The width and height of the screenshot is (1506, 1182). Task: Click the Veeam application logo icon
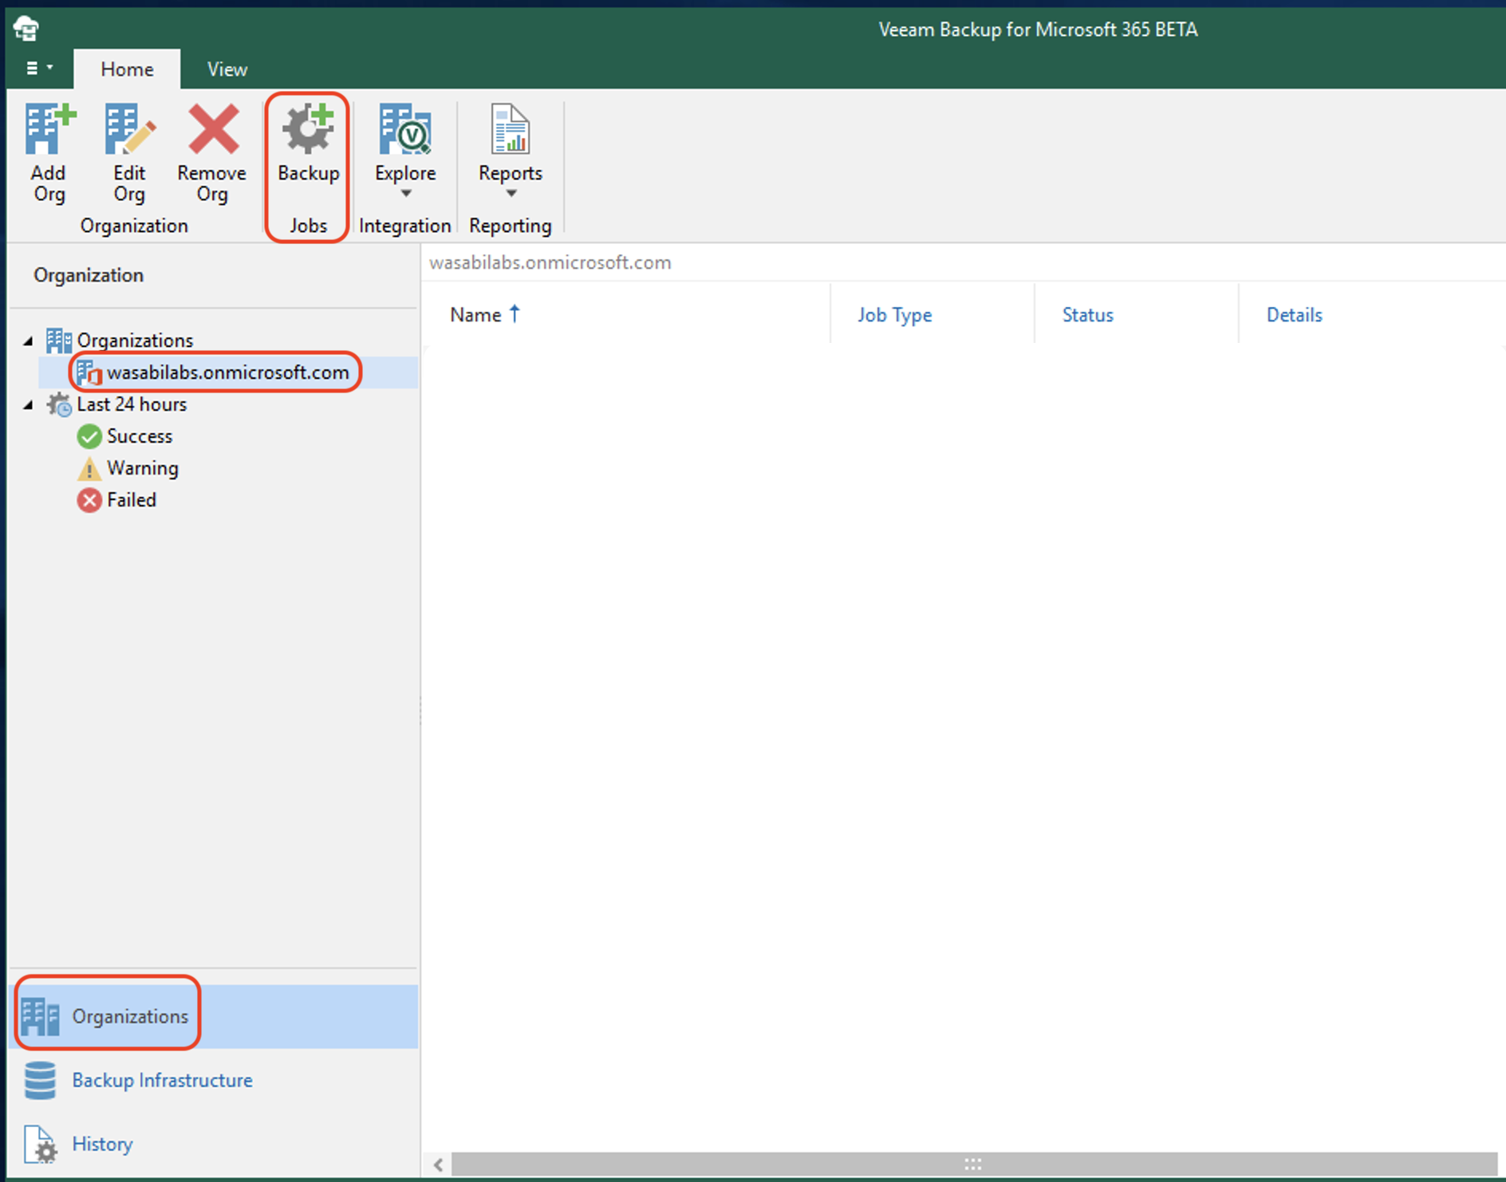pyautogui.click(x=26, y=29)
